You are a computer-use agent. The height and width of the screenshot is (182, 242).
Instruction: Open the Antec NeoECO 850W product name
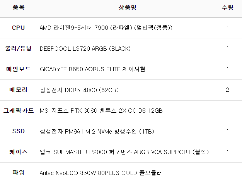101,173
